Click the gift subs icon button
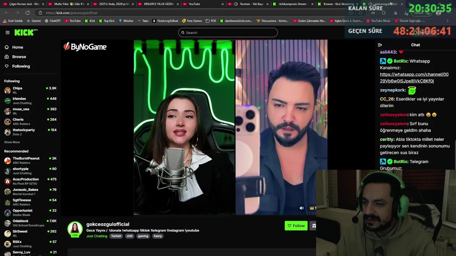Viewport: 456px width, 256px height. [x=313, y=226]
